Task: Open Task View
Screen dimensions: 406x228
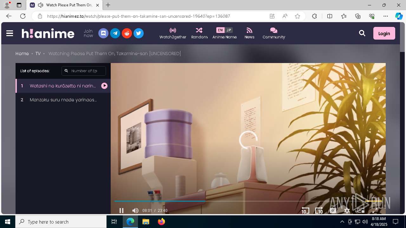Action: click(114, 222)
